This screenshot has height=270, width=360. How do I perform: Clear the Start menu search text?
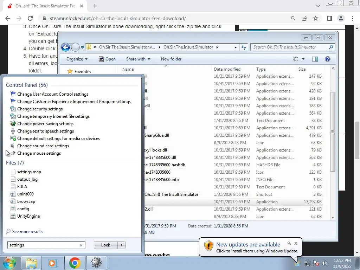point(81,245)
